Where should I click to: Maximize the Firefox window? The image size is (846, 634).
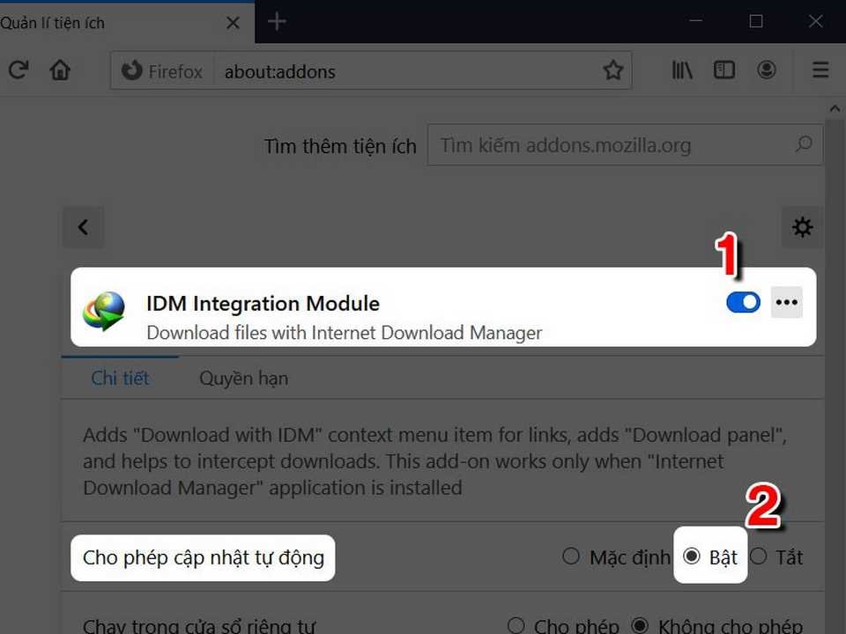click(756, 21)
